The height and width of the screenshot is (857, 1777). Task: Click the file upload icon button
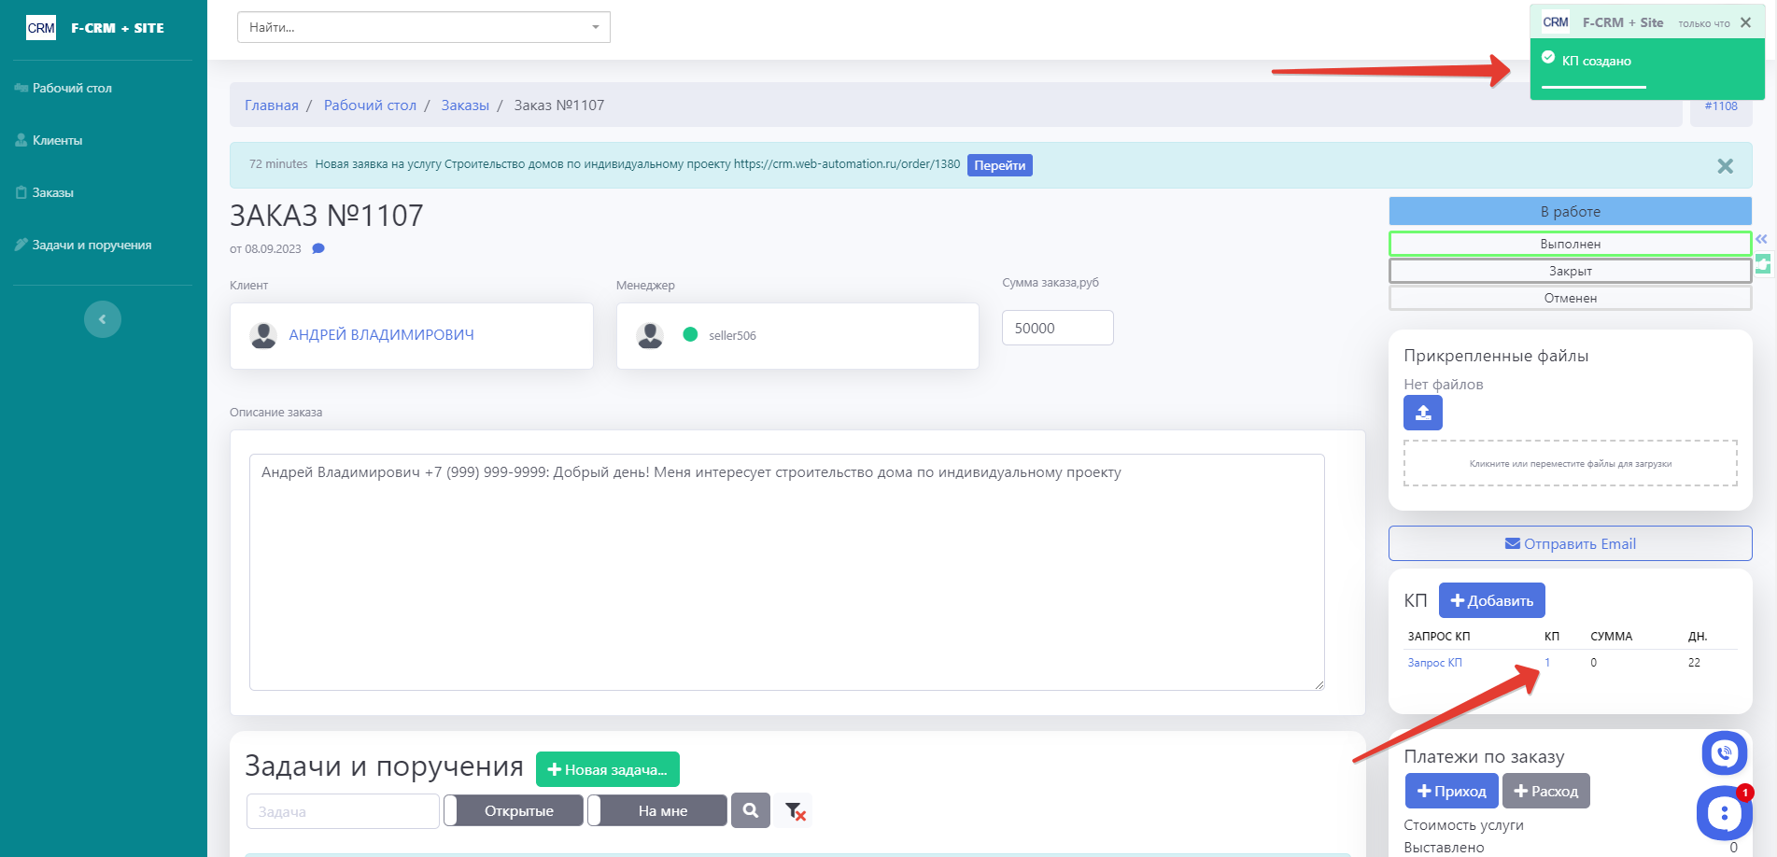[x=1422, y=413]
